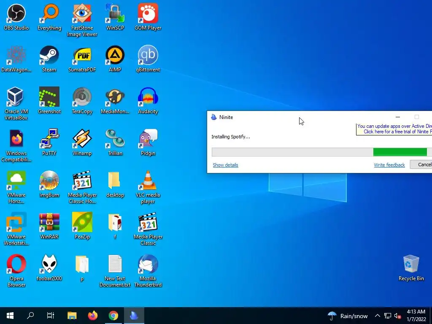
Task: Open File Explorer from the taskbar
Action: [x=72, y=316]
